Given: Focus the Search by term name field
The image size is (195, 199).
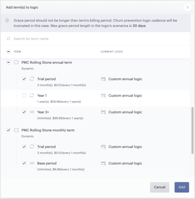Looking at the screenshot, I should pyautogui.click(x=96, y=38).
